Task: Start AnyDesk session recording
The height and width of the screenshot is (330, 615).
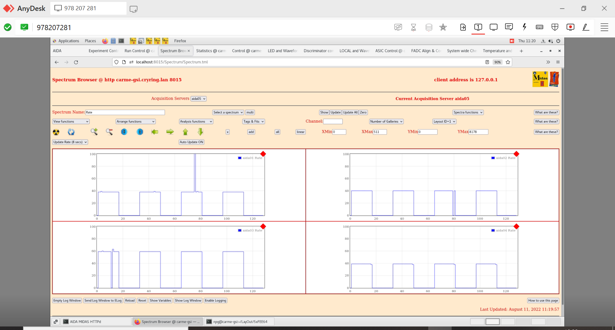Action: pyautogui.click(x=570, y=27)
